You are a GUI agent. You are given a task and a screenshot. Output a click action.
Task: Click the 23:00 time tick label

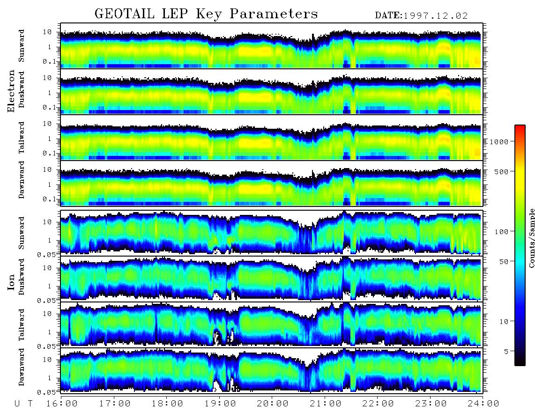[431, 404]
